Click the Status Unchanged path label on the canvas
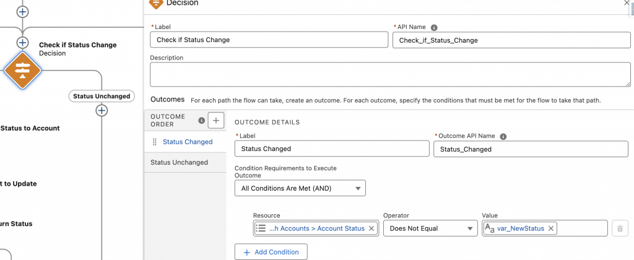The image size is (634, 260). pyautogui.click(x=102, y=96)
